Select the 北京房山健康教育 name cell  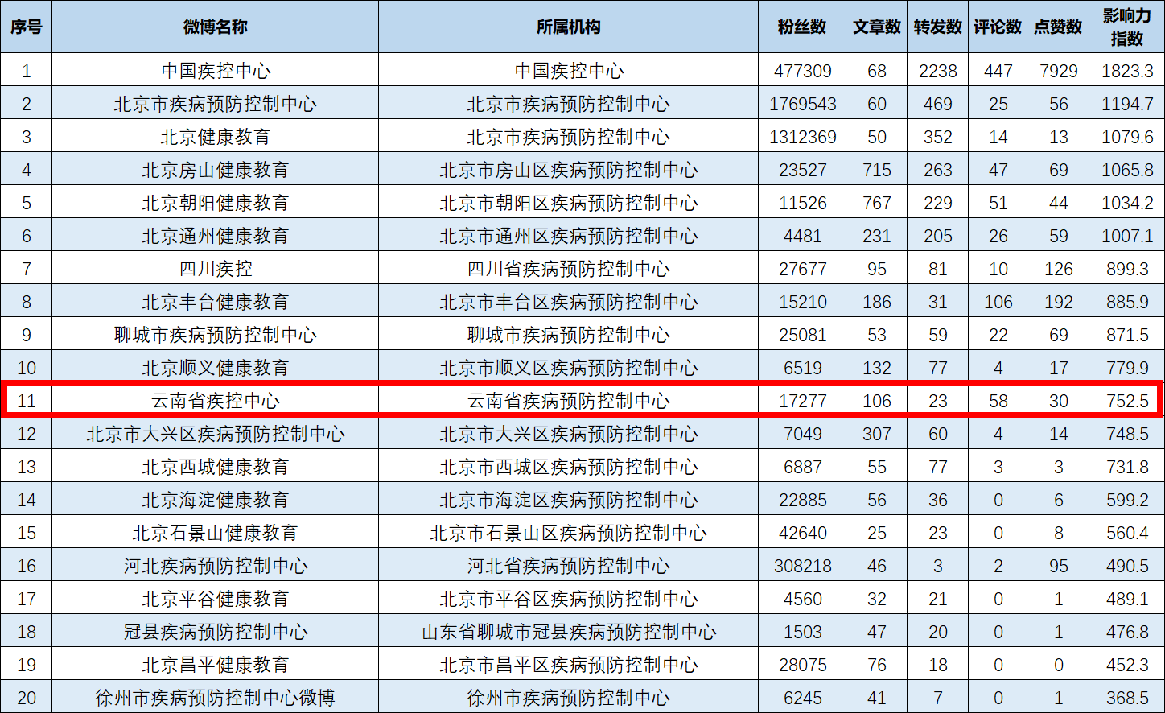(216, 170)
